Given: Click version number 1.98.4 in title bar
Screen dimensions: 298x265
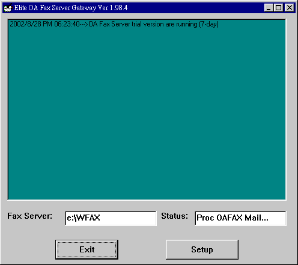Looking at the screenshot, I should (118, 8).
